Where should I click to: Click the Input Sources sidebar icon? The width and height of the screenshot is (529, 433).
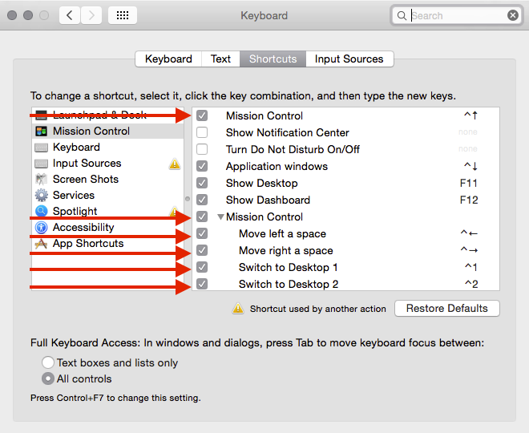[41, 164]
